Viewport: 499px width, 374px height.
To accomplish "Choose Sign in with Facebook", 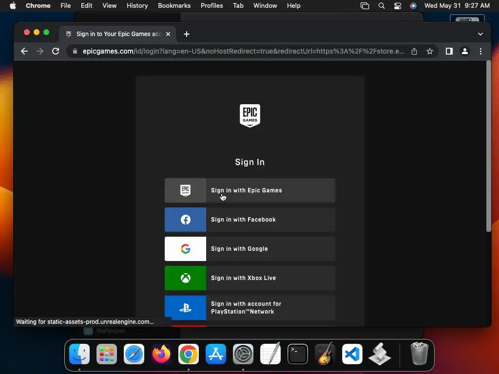I will pyautogui.click(x=250, y=220).
